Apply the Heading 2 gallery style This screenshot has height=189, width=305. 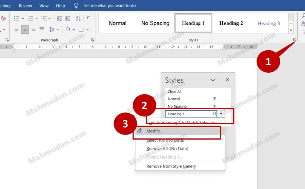click(231, 23)
